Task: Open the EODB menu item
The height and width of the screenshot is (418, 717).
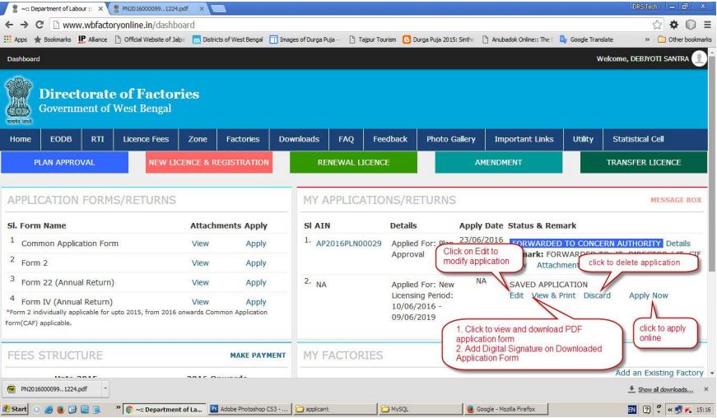Action: tap(61, 139)
